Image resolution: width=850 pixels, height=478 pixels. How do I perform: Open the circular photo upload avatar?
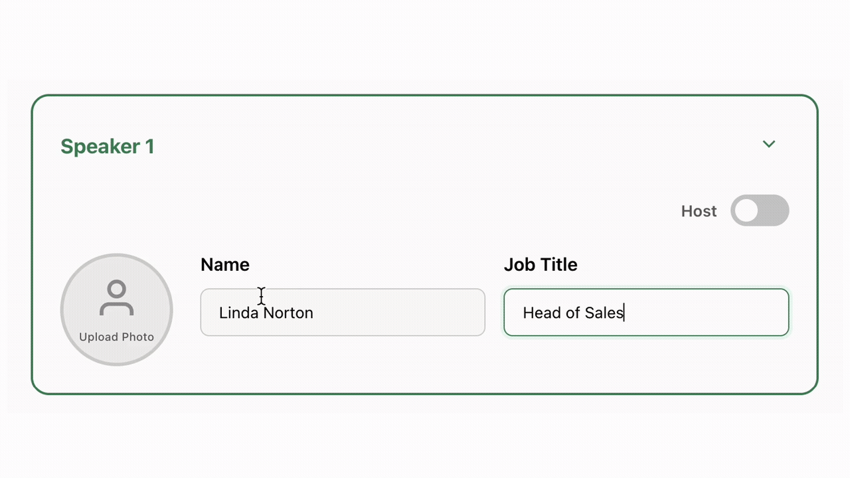(117, 309)
